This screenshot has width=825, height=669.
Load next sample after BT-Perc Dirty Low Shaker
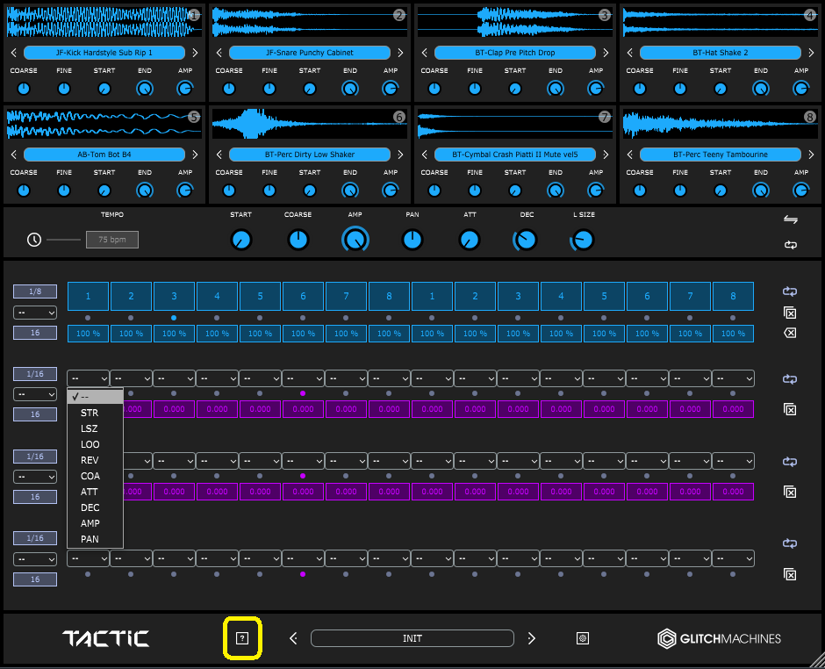point(400,155)
